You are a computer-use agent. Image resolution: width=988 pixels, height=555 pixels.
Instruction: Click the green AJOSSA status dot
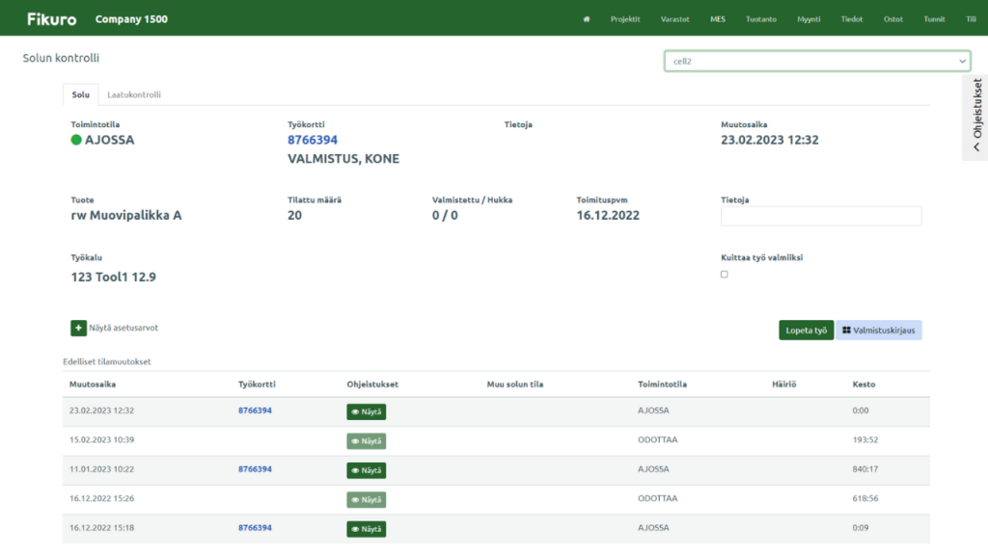(76, 140)
